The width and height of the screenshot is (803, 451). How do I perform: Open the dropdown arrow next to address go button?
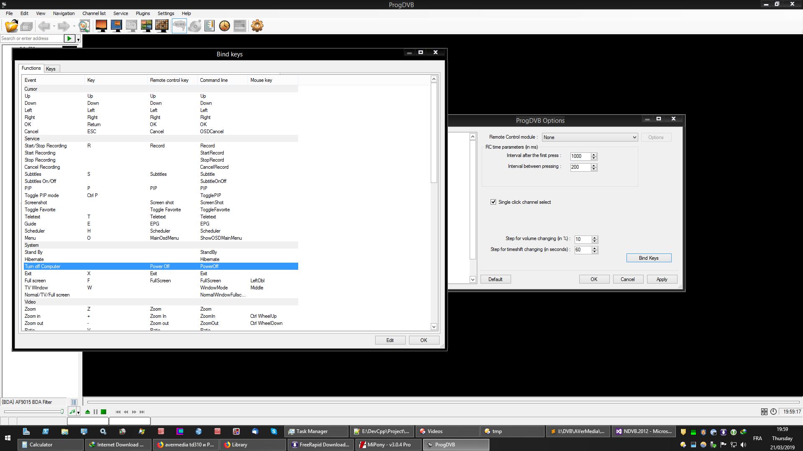point(78,39)
